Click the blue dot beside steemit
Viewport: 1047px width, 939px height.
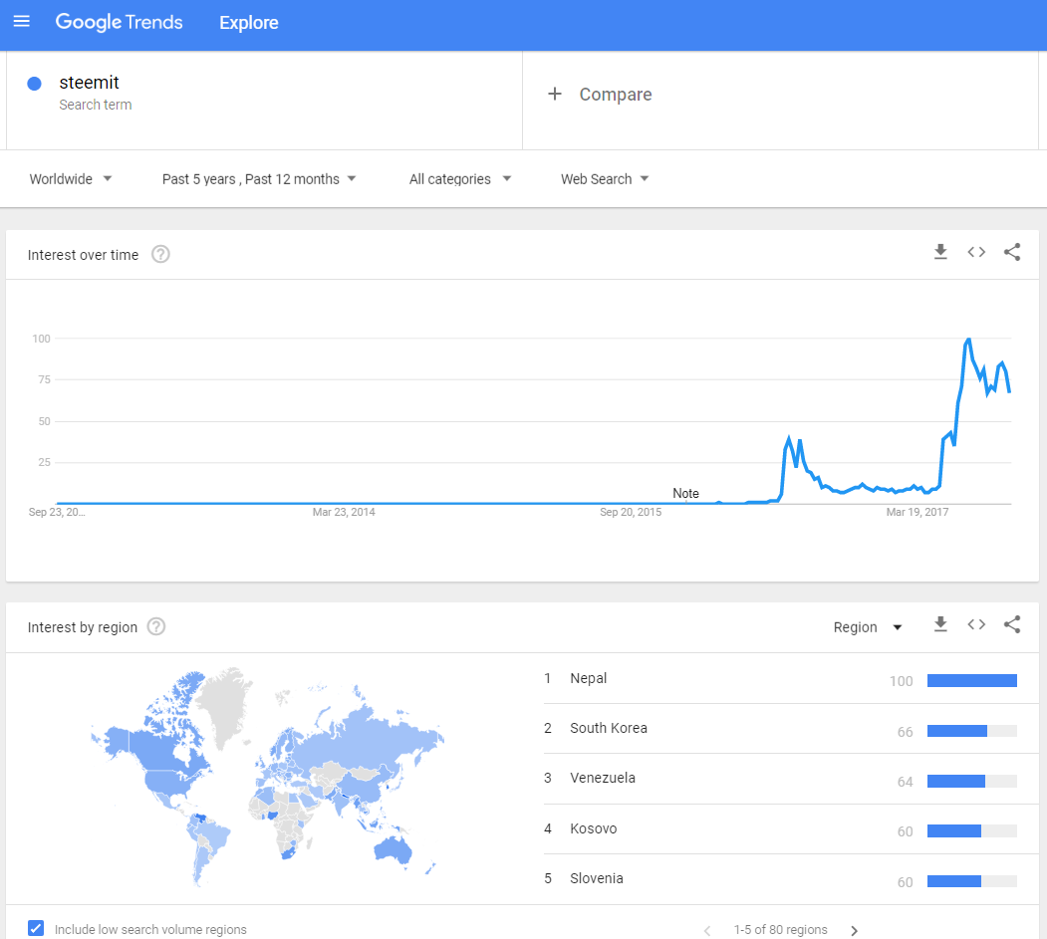tap(34, 84)
